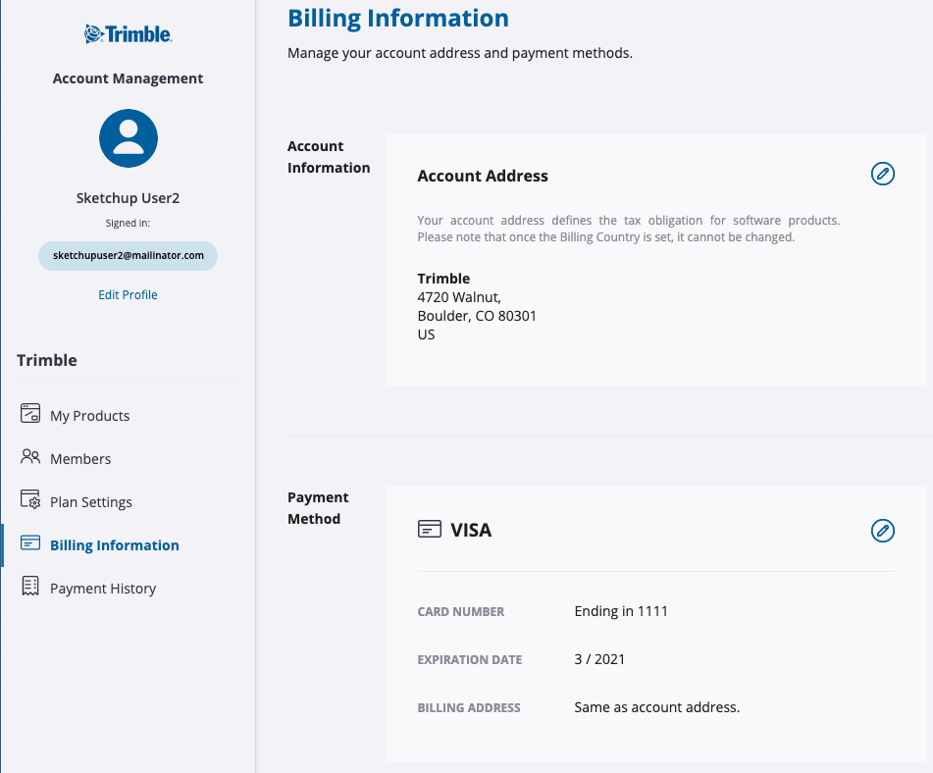Select the sketchupuser2@mailinator.com email pill
The image size is (933, 773).
pos(128,256)
